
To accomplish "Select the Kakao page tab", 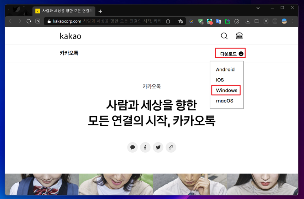I will pyautogui.click(x=64, y=11).
